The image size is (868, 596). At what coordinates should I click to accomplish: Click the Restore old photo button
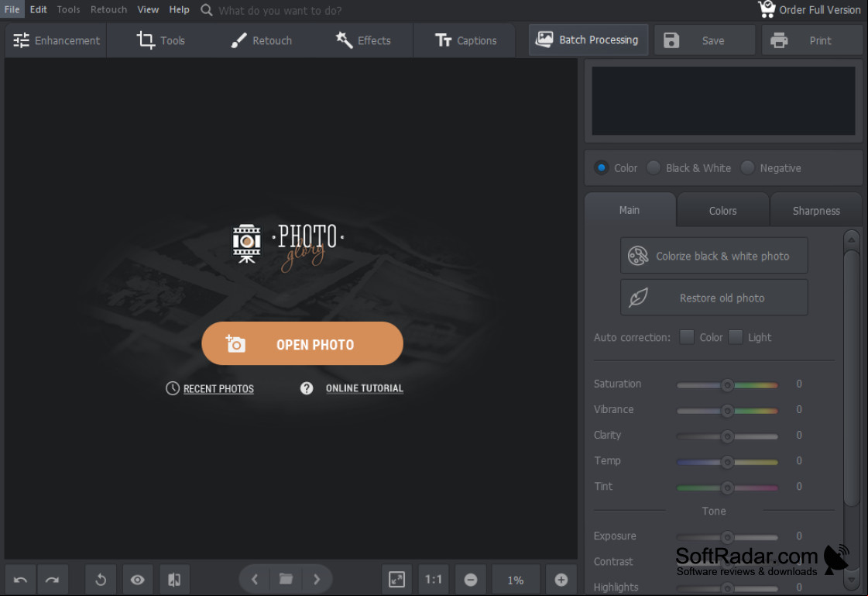[x=714, y=298]
